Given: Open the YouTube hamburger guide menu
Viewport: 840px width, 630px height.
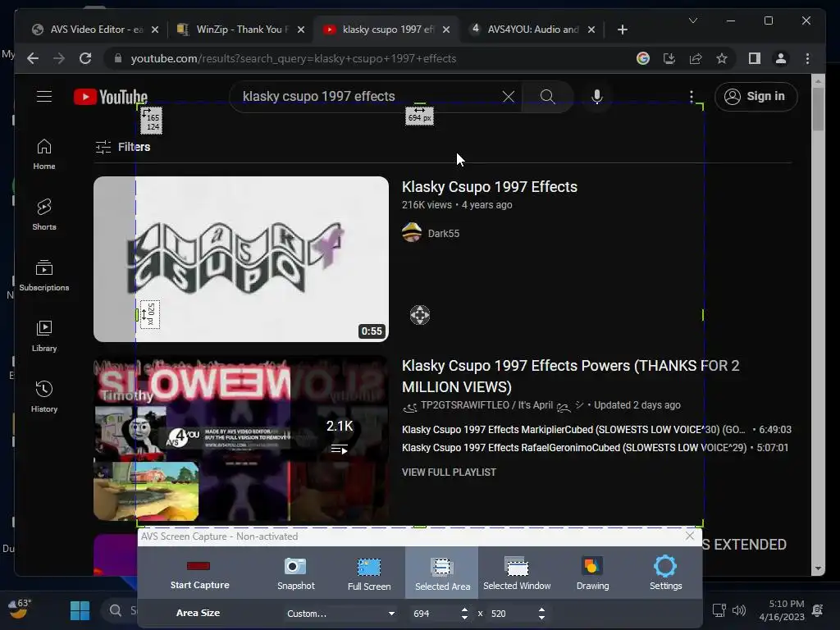Looking at the screenshot, I should point(44,97).
